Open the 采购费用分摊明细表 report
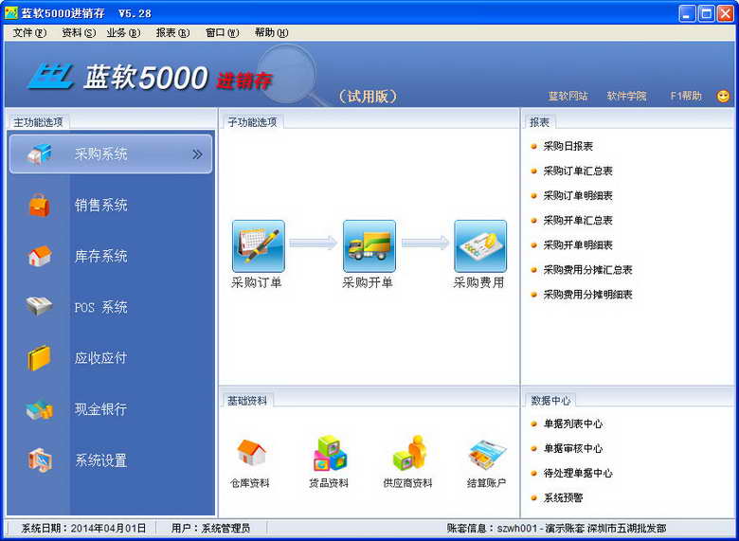The image size is (739, 541). (x=587, y=295)
